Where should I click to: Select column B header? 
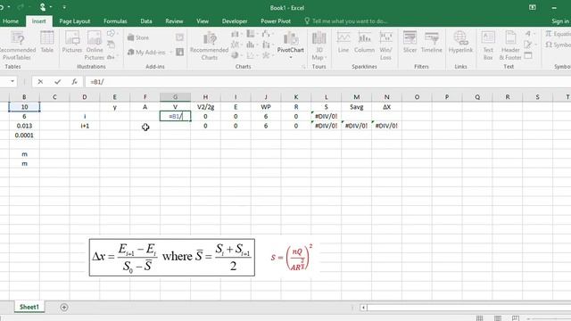(24, 97)
